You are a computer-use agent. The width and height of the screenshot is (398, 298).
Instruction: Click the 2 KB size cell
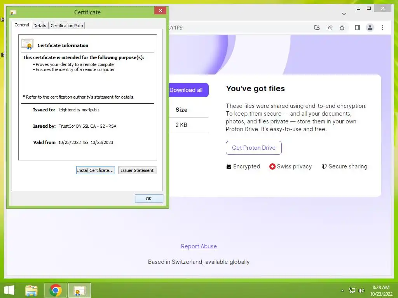[x=181, y=125]
